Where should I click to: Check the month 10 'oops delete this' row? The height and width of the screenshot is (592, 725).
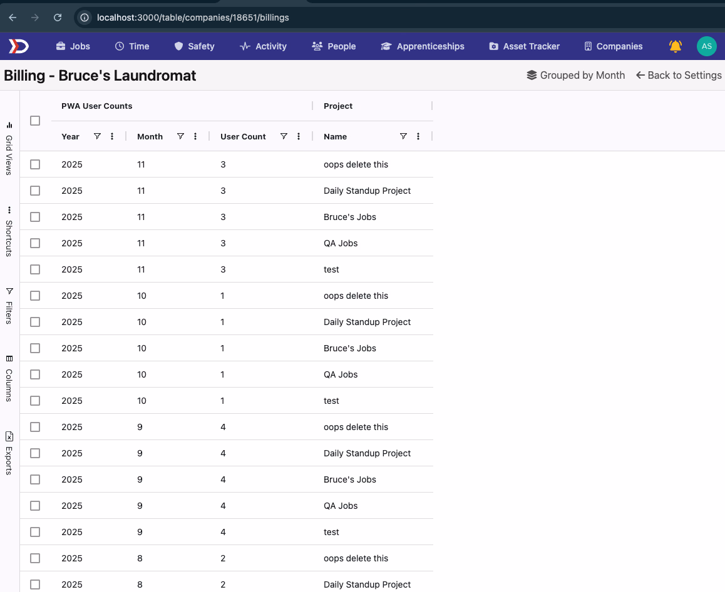tap(35, 296)
